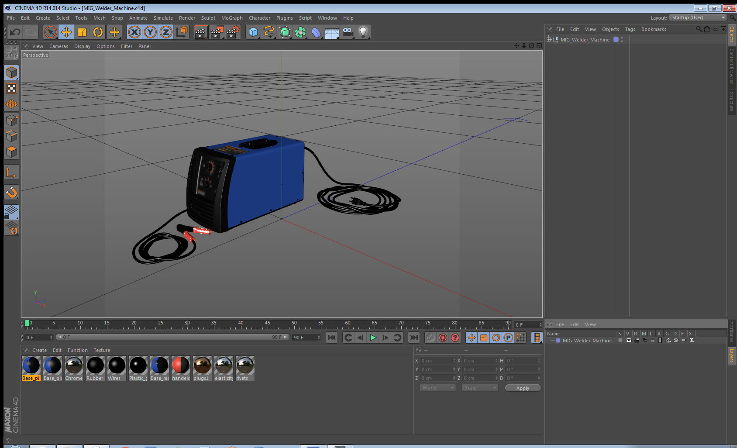The width and height of the screenshot is (737, 448).
Task: Toggle Y axis lock
Action: click(x=150, y=32)
